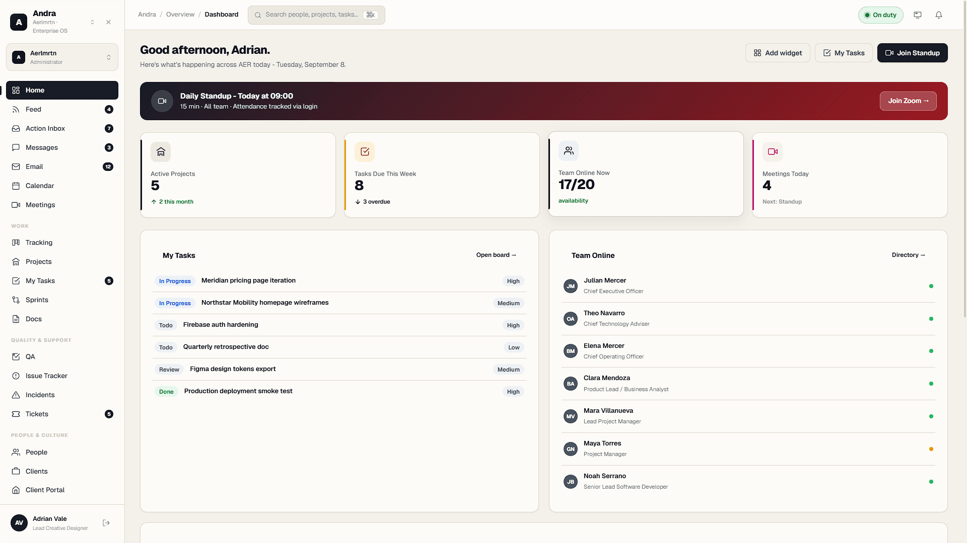Toggle the On duty status
This screenshot has width=967, height=543.
880,15
